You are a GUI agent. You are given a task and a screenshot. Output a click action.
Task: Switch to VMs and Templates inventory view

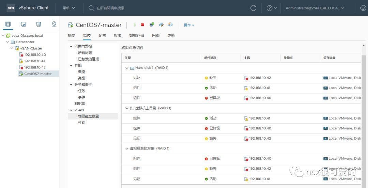tap(24, 24)
